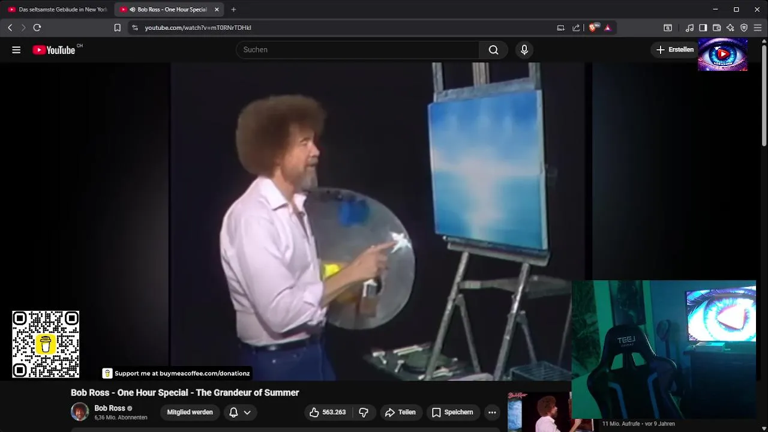The image size is (768, 432).
Task: Minimize the browser window
Action: (715, 10)
